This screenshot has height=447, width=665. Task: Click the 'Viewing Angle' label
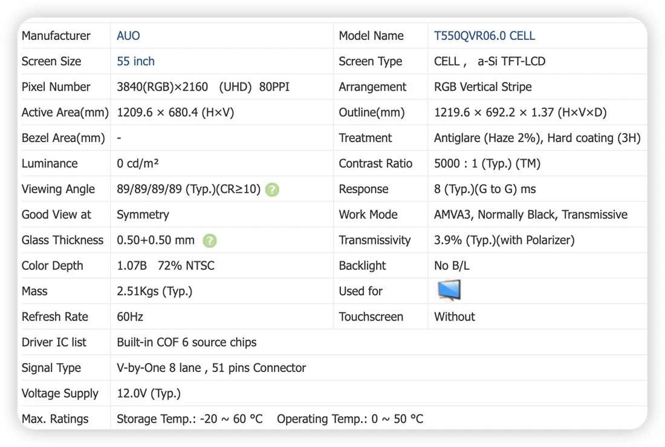pyautogui.click(x=58, y=189)
